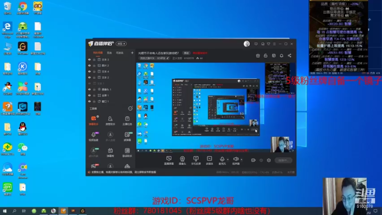Open the iQIYI desktop shortcut
Image resolution: width=382 pixels, height=215 pixels.
(x=8, y=189)
